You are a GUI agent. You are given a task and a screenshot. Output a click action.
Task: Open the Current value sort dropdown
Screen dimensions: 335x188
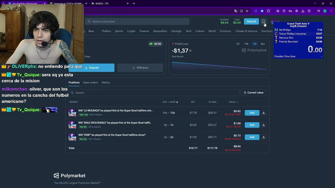[253, 92]
